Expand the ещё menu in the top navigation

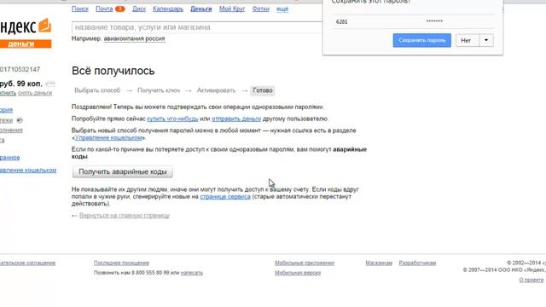point(282,9)
